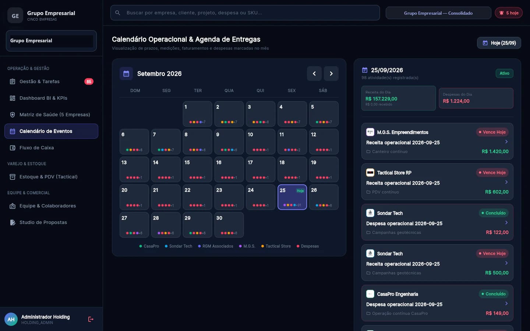The height and width of the screenshot is (331, 530).
Task: Click the M.G.S. legend label
Action: pos(249,246)
